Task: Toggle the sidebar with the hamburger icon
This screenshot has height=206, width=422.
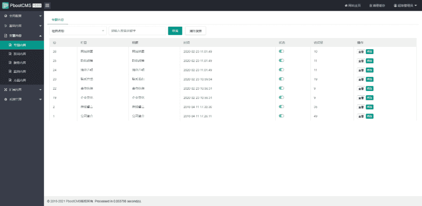Action: (x=47, y=5)
